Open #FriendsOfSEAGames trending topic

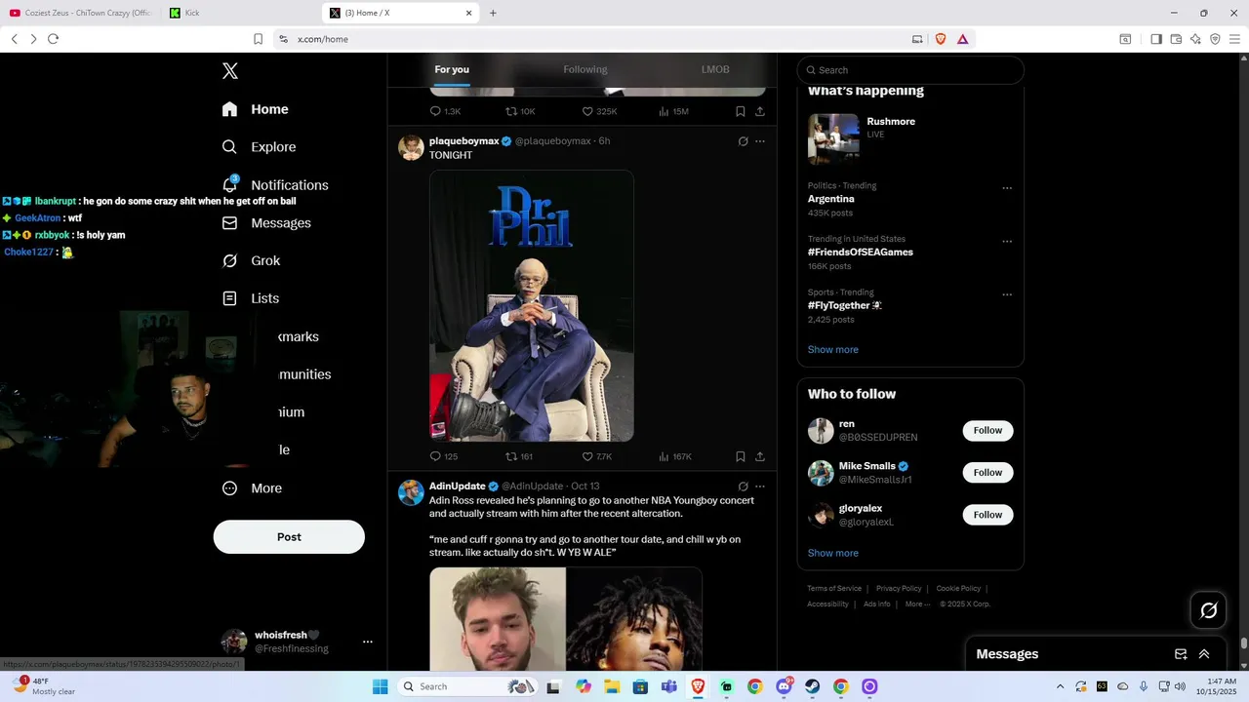861,253
